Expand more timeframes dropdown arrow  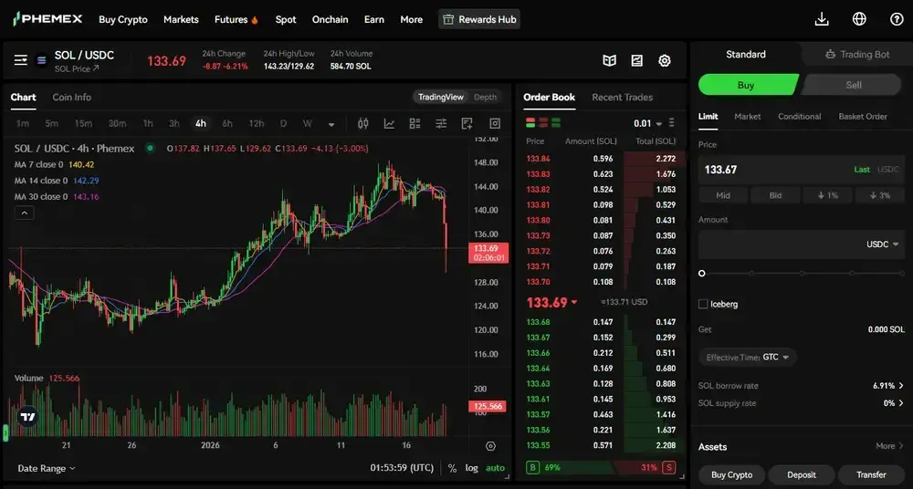[x=331, y=124]
